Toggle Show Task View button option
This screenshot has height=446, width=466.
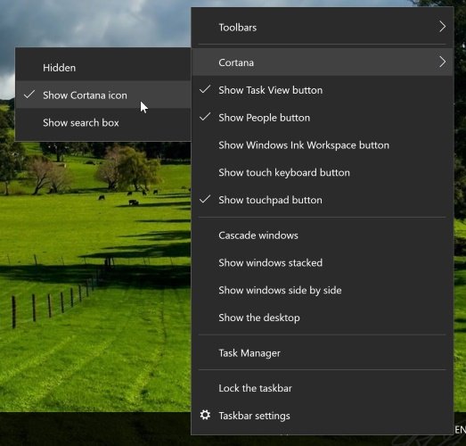pos(323,90)
